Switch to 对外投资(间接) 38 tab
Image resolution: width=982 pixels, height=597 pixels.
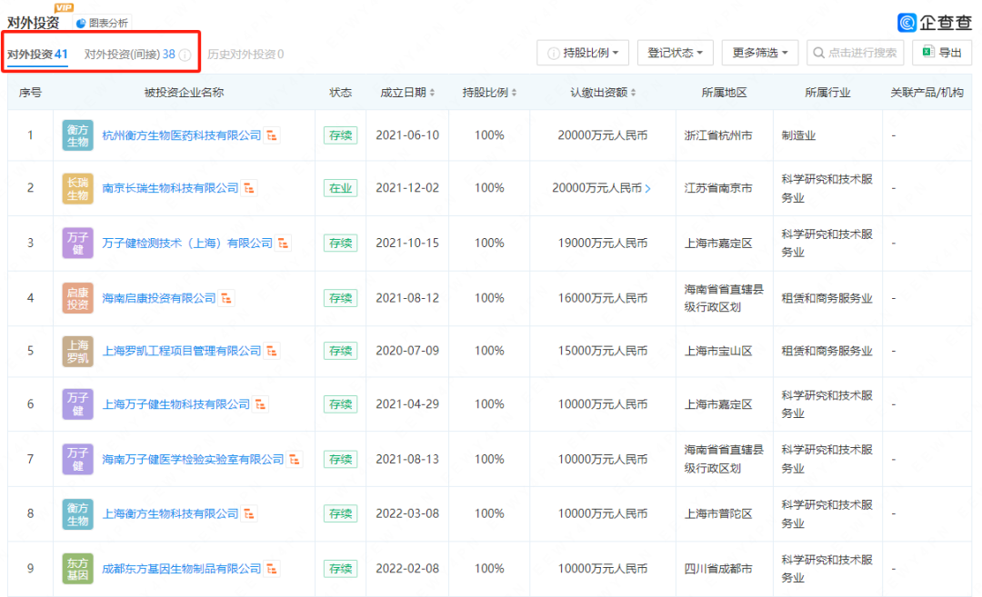pyautogui.click(x=129, y=55)
